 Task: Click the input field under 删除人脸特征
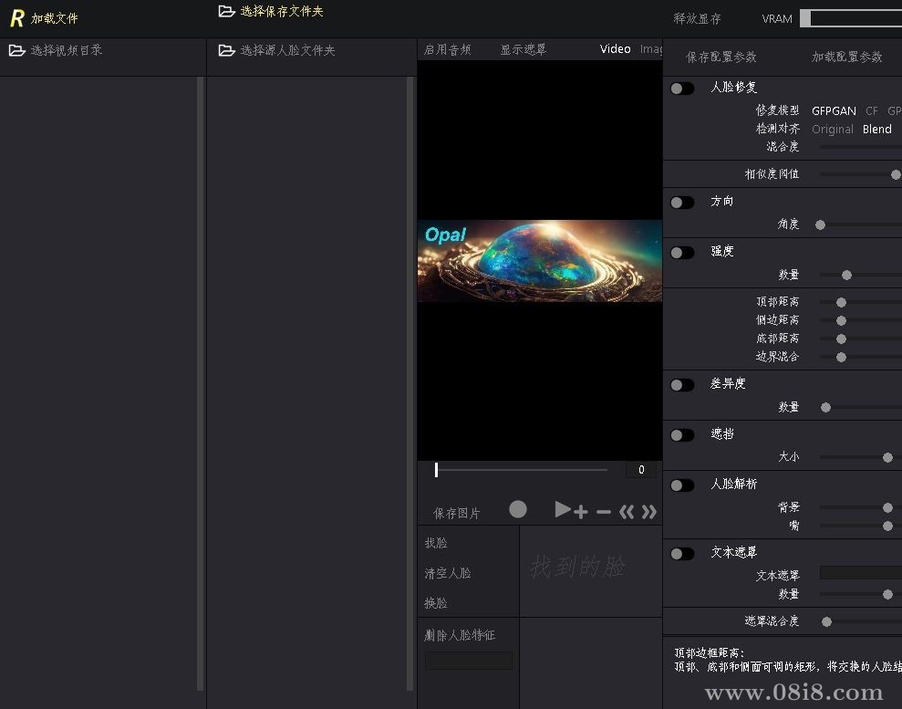tap(468, 660)
